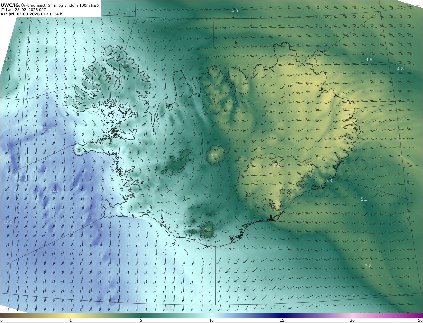Select the 4.1 value on the southern glacier
This screenshot has width=423, height=323.
pyautogui.click(x=207, y=229)
